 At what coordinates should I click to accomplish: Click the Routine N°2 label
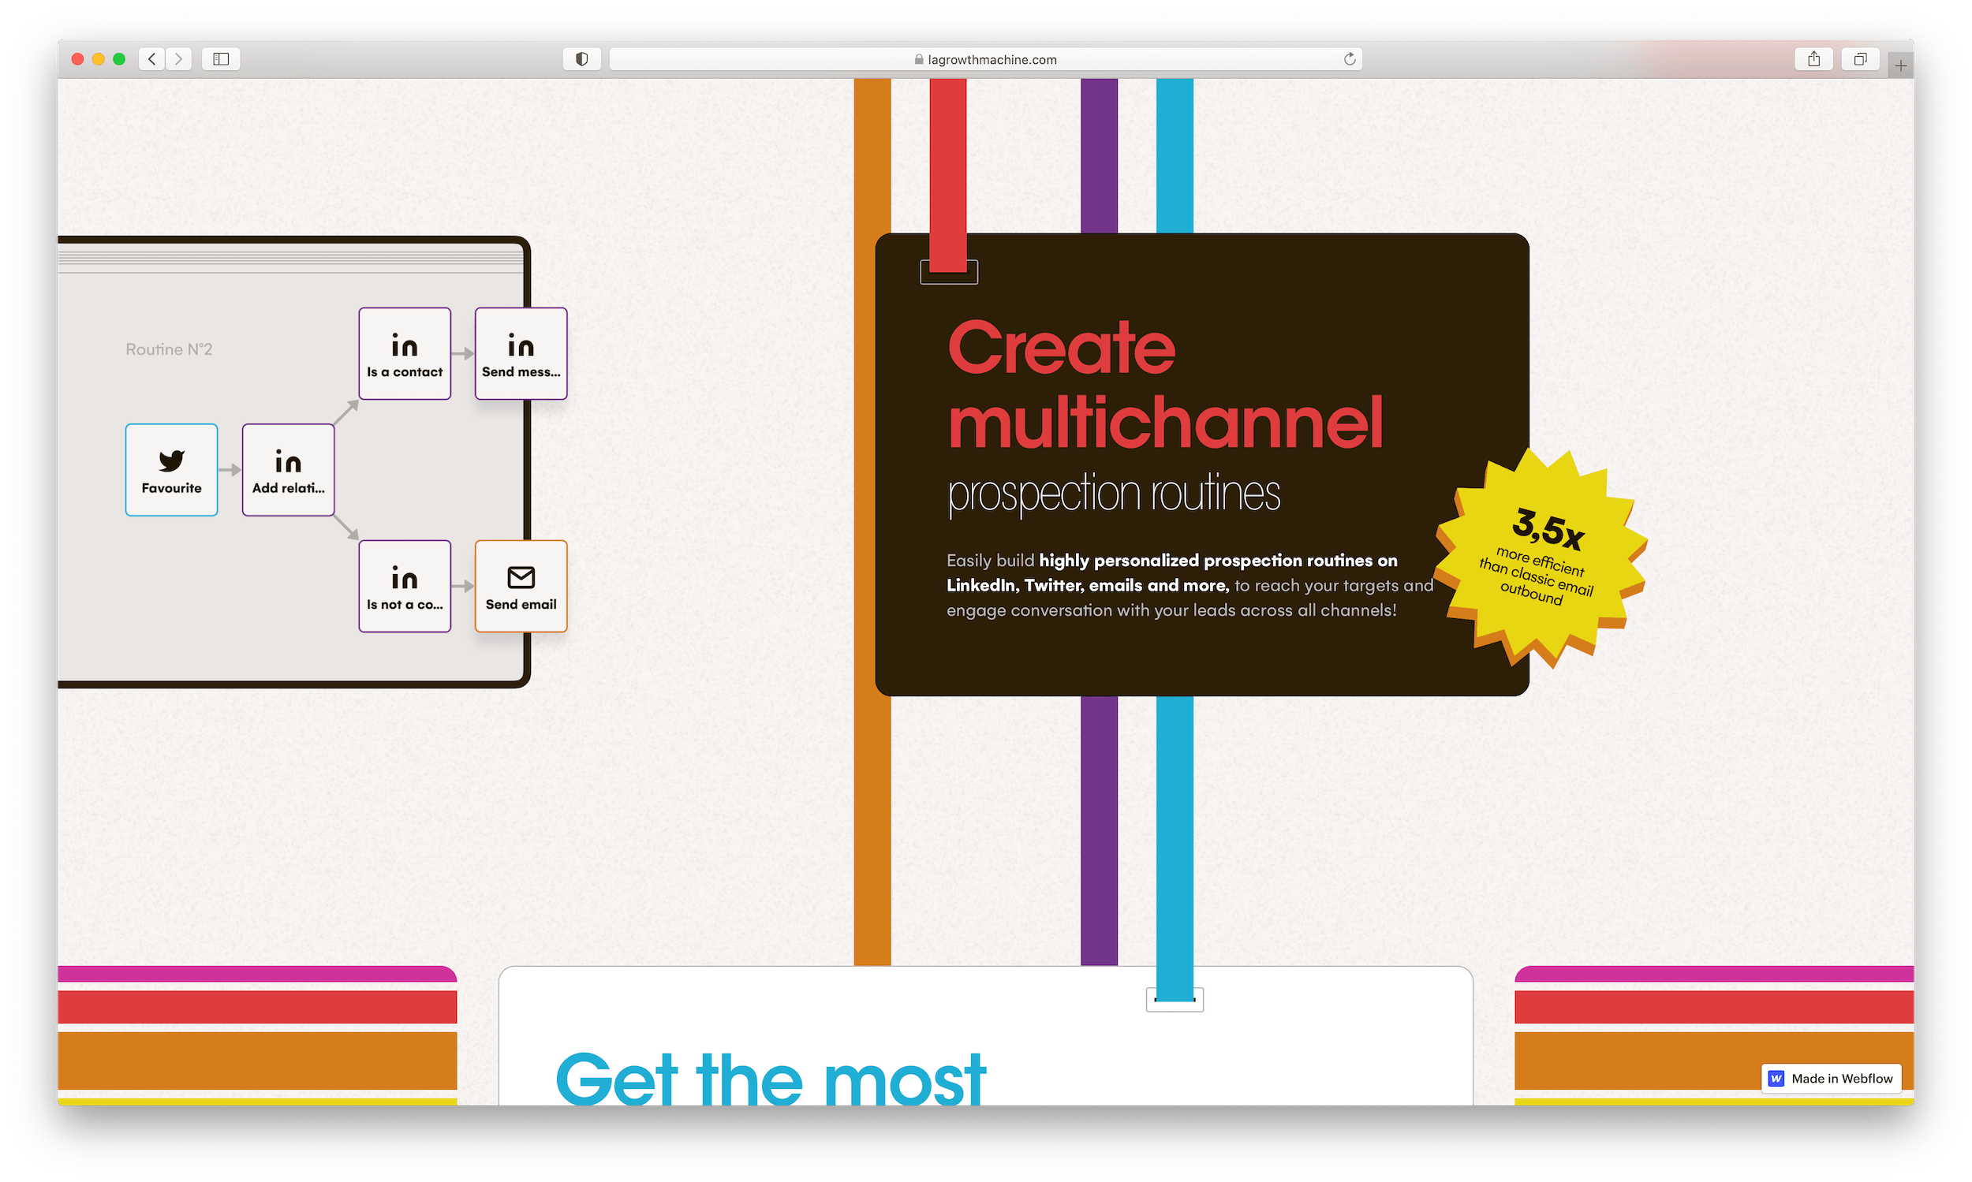(169, 349)
